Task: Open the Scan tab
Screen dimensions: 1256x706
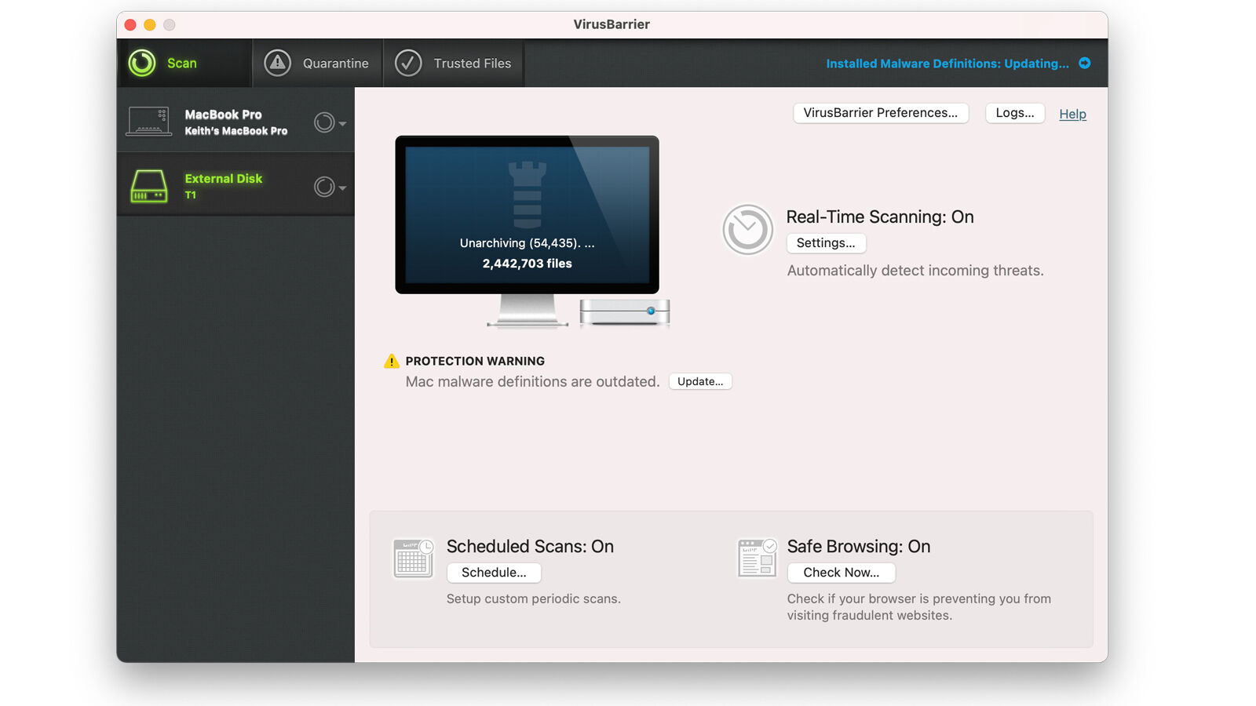Action: [x=184, y=63]
